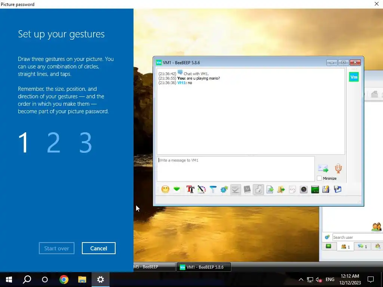Switch to the green board tab
Image resolution: width=383 pixels, height=287 pixels.
pos(328,246)
